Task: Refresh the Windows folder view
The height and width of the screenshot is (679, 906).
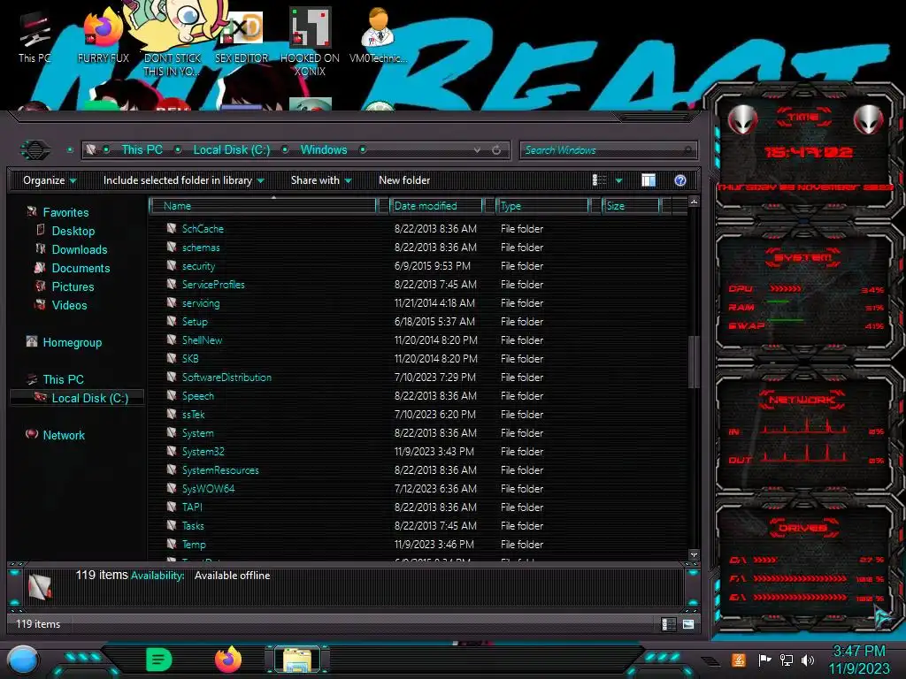Action: (496, 150)
